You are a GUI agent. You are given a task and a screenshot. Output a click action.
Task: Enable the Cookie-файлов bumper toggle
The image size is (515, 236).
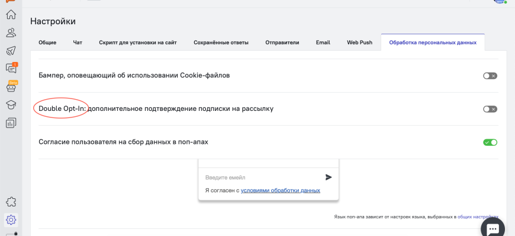(x=490, y=76)
